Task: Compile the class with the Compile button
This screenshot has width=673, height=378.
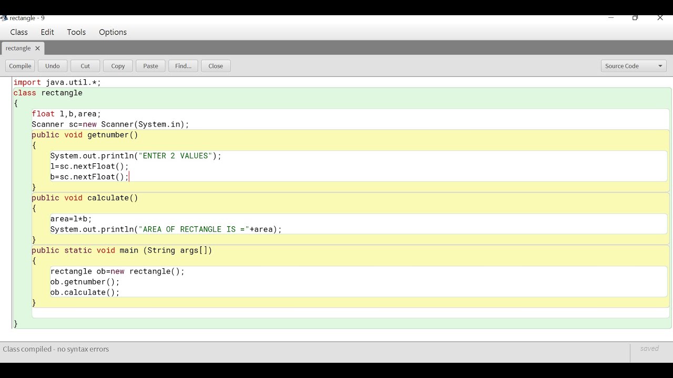Action: coord(20,66)
